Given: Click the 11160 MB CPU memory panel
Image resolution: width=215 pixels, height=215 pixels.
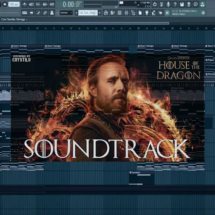Looking at the screenshot, I should (135, 4).
